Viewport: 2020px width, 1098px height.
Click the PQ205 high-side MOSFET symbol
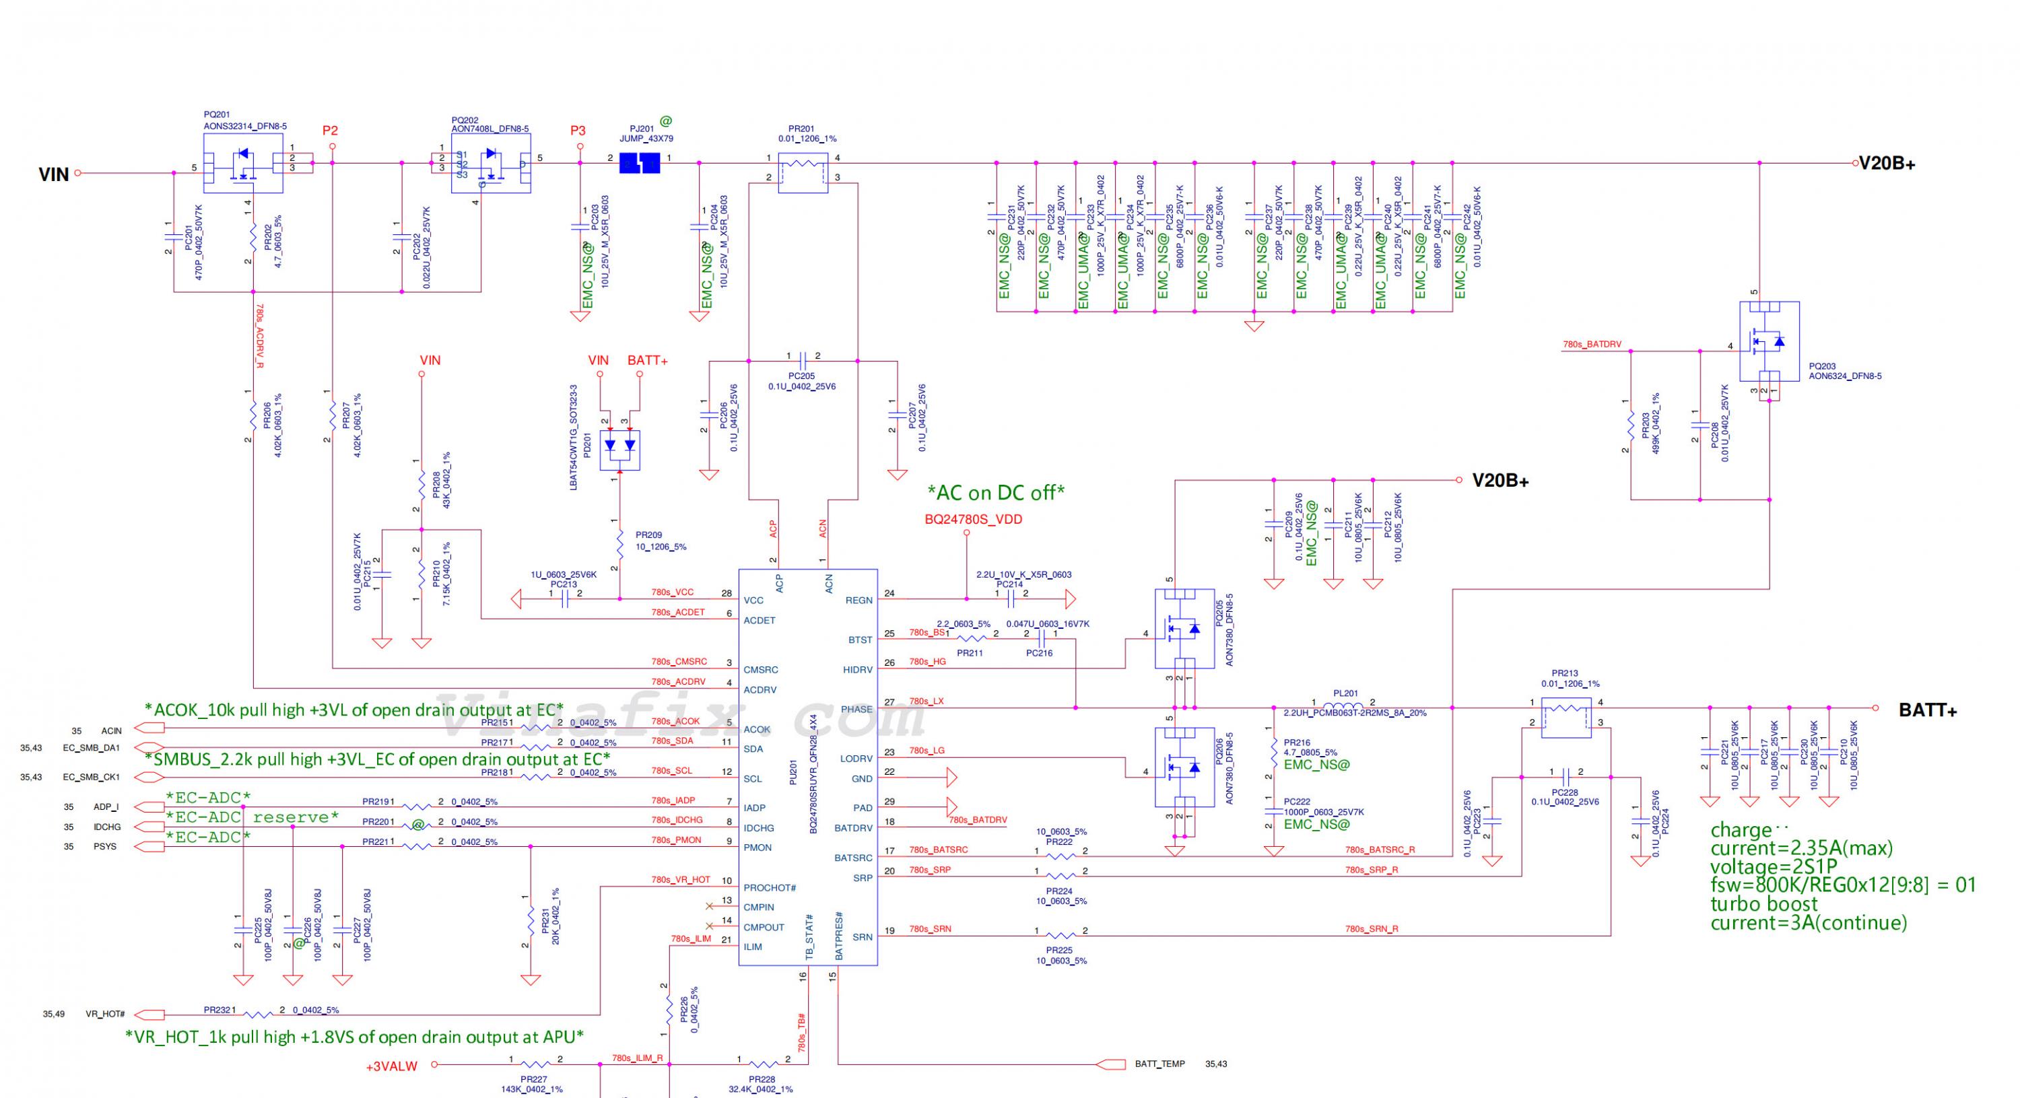pos(1185,628)
